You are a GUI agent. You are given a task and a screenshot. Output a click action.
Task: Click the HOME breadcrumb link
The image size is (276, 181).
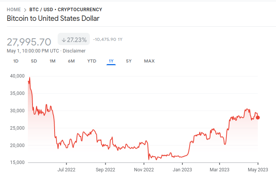pyautogui.click(x=14, y=9)
